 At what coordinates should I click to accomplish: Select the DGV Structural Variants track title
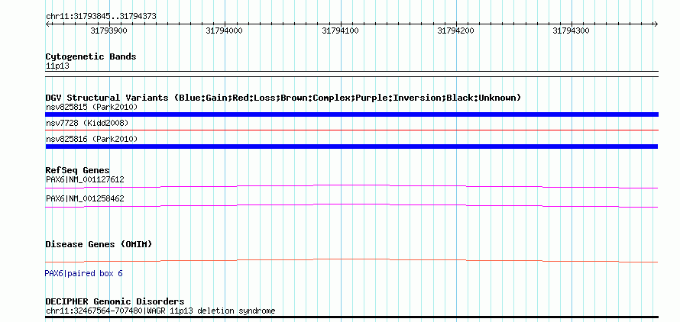point(283,98)
